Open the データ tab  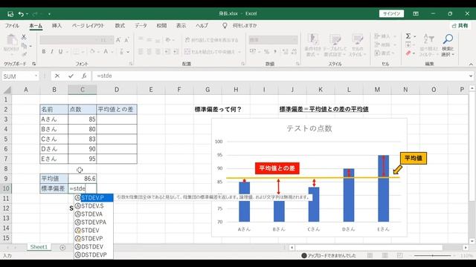point(141,26)
